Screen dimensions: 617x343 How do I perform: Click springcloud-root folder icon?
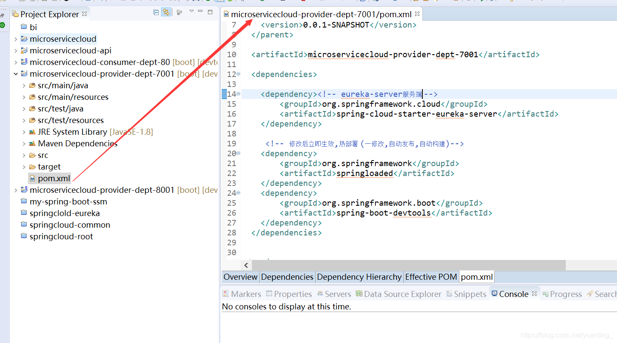(24, 237)
